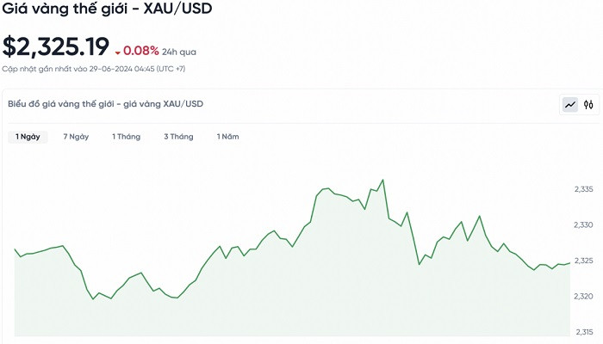Click the 2,325 y-axis label

pos(584,261)
